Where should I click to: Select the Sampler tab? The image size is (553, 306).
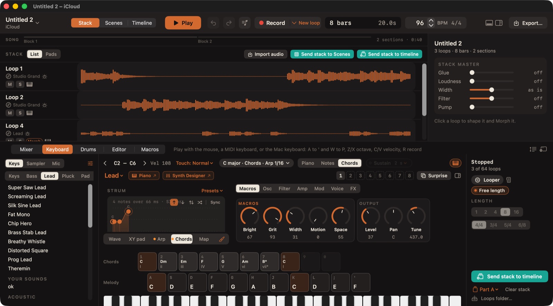coord(36,164)
